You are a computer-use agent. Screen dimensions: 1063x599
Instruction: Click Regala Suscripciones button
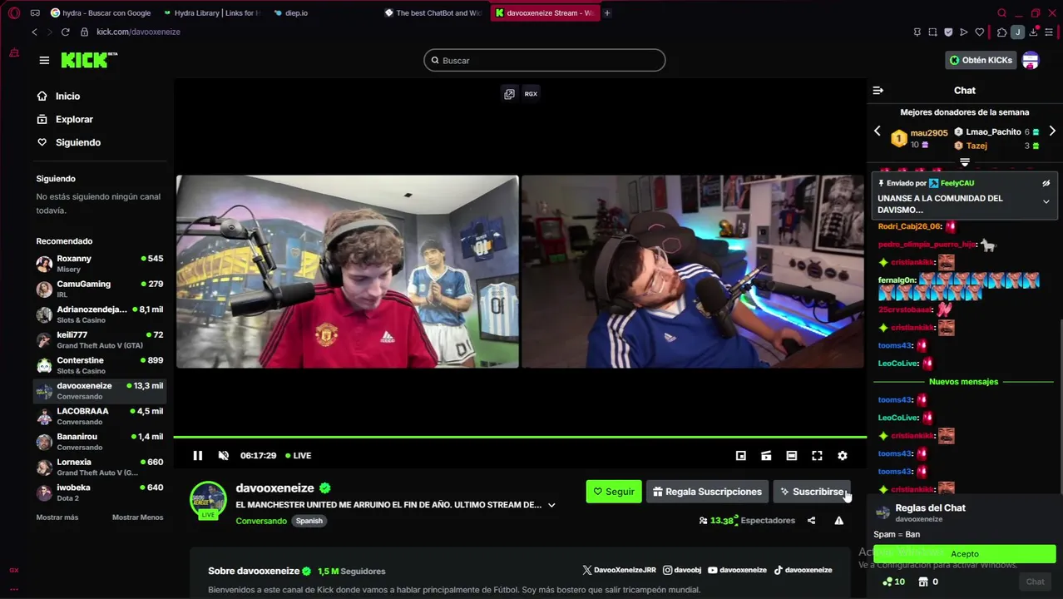point(707,492)
